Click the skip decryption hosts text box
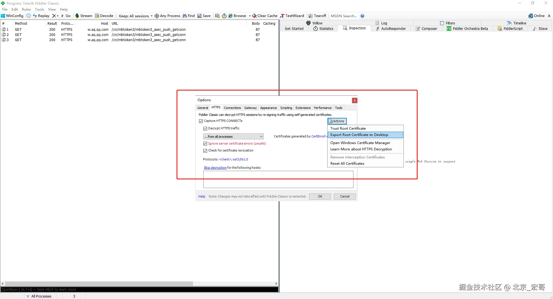 [x=278, y=179]
